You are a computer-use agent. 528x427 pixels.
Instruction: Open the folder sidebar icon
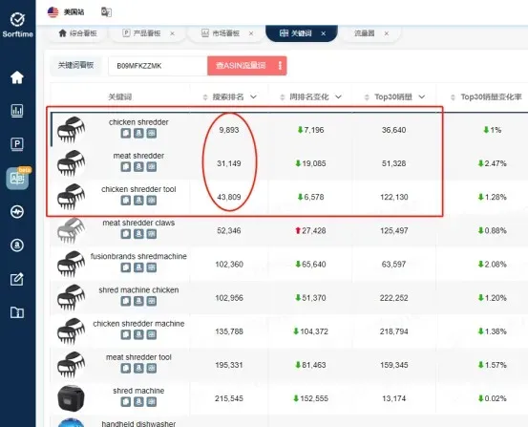[x=17, y=312]
